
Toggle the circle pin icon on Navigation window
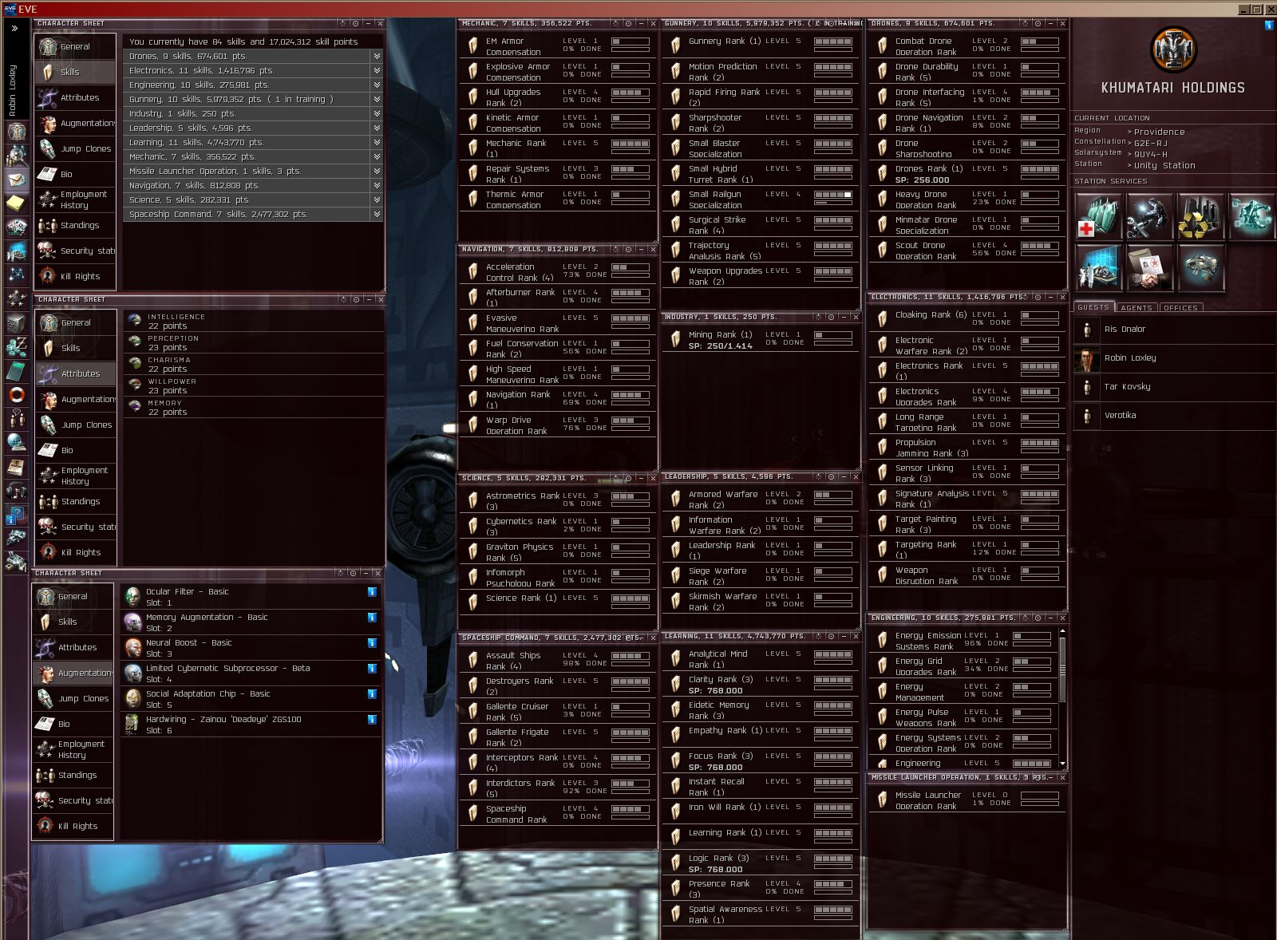tap(628, 250)
